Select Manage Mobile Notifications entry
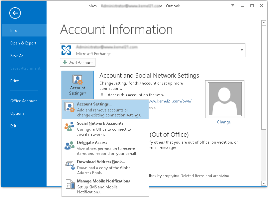The image size is (268, 199). tap(105, 186)
